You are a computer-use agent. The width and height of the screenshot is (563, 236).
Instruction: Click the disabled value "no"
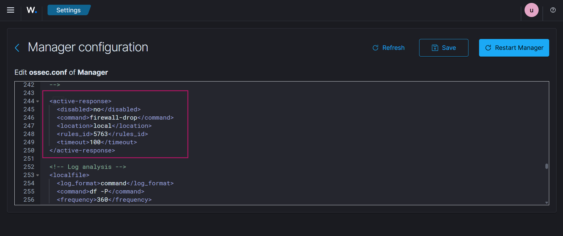(97, 109)
